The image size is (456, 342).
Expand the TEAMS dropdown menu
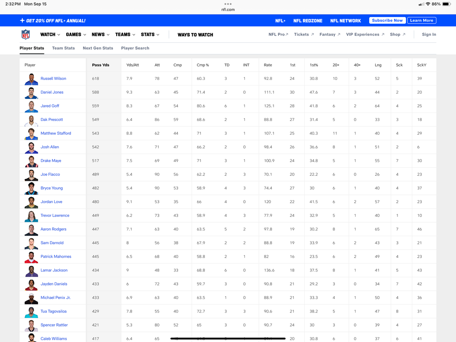[125, 34]
